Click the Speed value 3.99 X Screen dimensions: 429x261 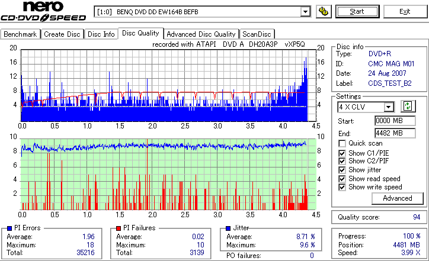point(411,253)
